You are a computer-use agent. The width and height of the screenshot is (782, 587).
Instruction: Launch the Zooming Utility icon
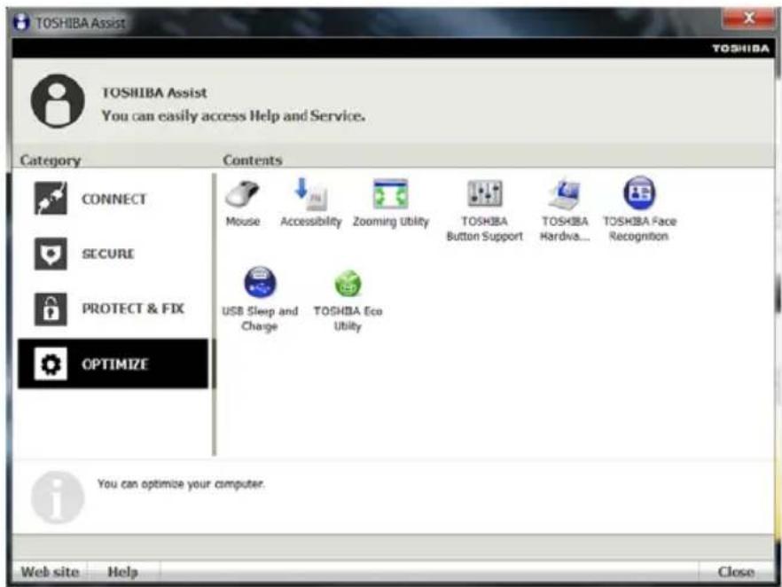click(390, 193)
